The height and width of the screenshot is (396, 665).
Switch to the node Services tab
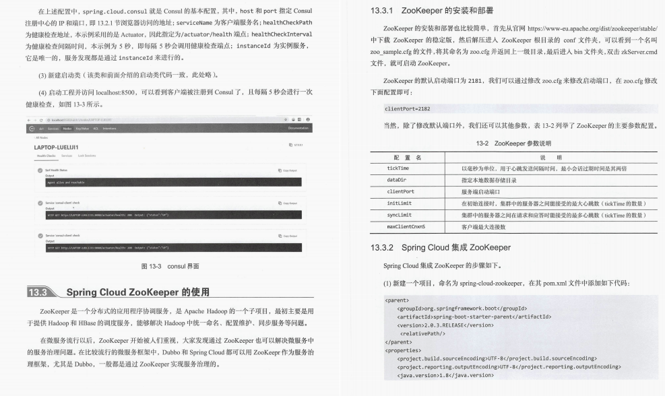point(67,156)
